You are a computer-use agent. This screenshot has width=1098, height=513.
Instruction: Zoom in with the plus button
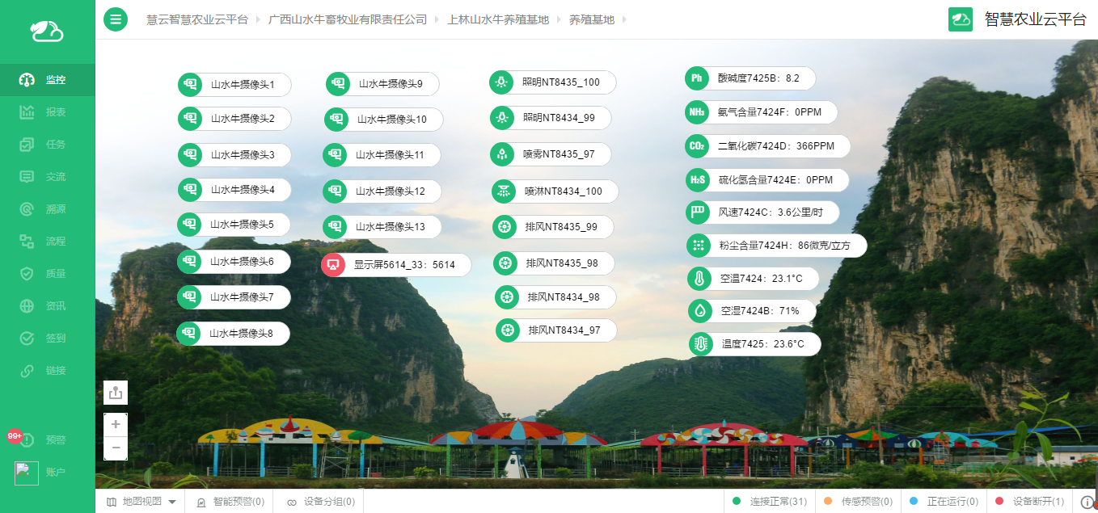tap(116, 424)
